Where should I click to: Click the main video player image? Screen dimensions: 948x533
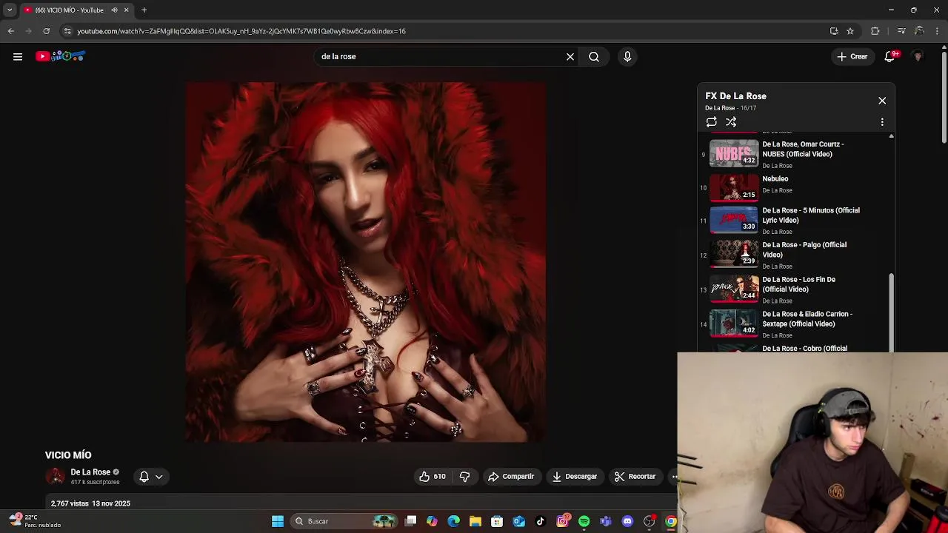point(366,262)
